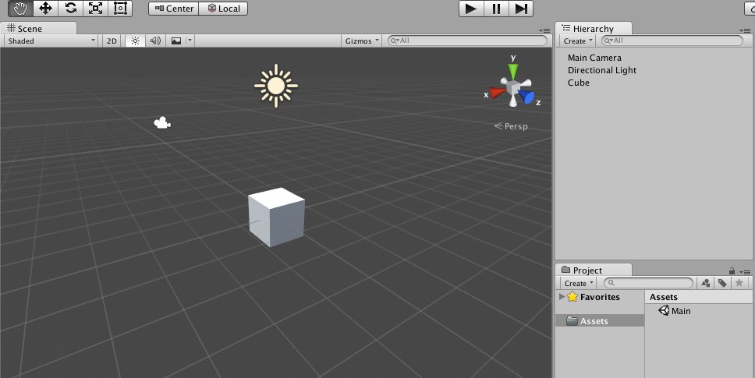This screenshot has width=755, height=378.
Task: Open the Hierarchy panel options menu
Action: (x=745, y=30)
